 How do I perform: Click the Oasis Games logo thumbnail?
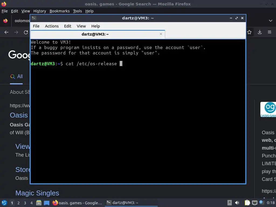[x=268, y=109]
